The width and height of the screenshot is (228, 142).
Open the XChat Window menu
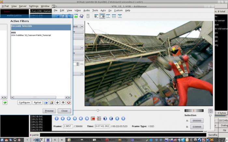(x=45, y=6)
